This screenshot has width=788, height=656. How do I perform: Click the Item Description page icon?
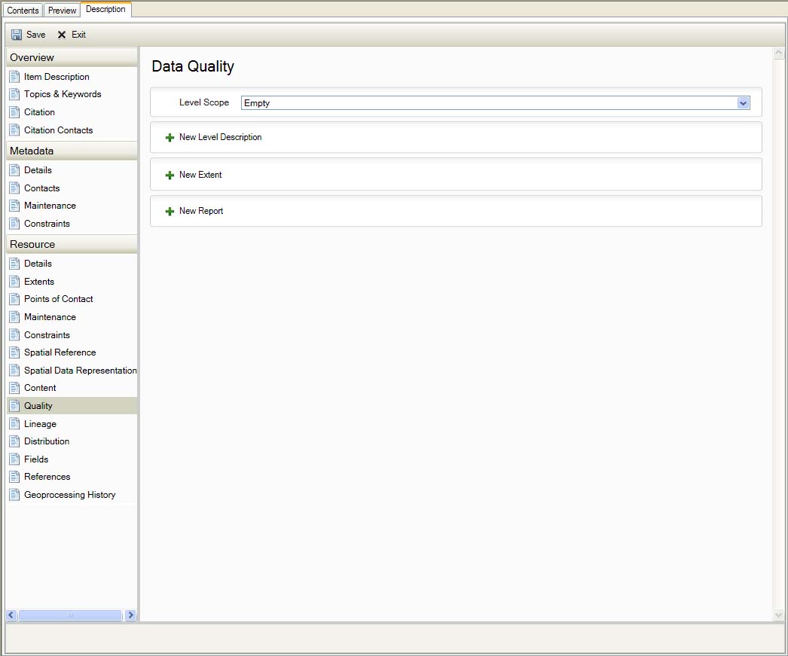click(x=14, y=77)
